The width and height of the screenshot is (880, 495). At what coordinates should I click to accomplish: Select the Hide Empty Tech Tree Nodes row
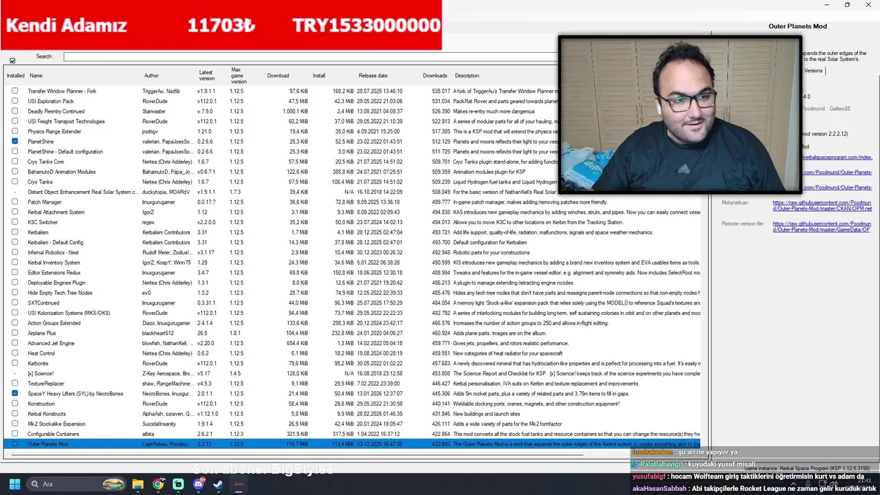pyautogui.click(x=353, y=293)
